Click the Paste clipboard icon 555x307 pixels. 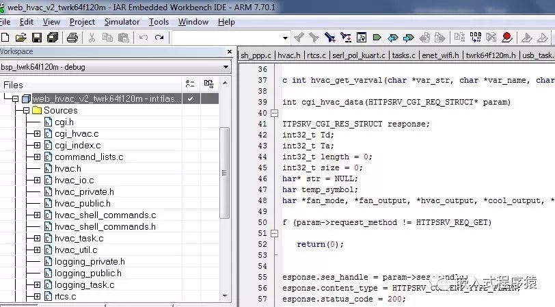click(123, 37)
